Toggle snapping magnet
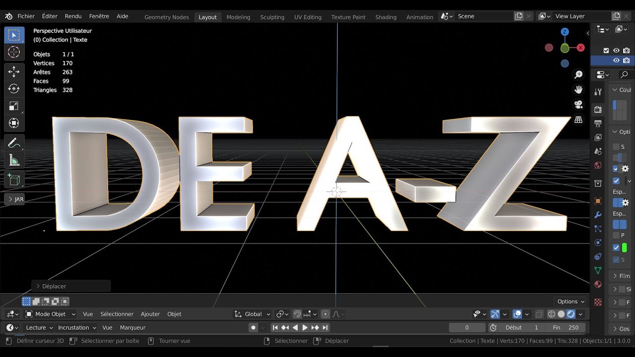The height and width of the screenshot is (357, 635). 297,314
